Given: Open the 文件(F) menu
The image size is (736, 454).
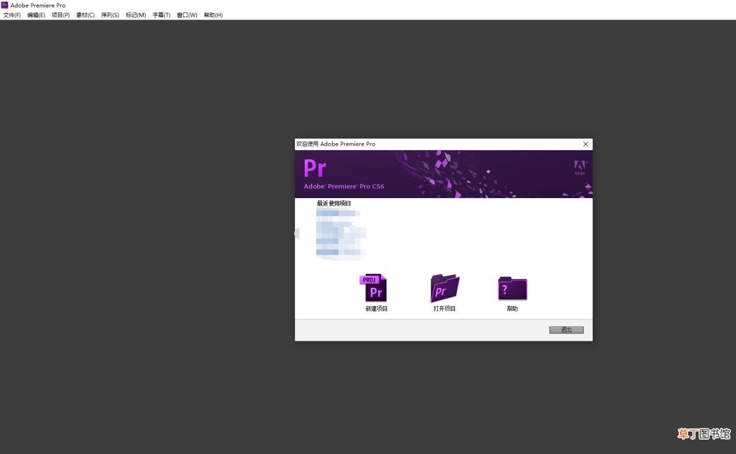Looking at the screenshot, I should [12, 15].
